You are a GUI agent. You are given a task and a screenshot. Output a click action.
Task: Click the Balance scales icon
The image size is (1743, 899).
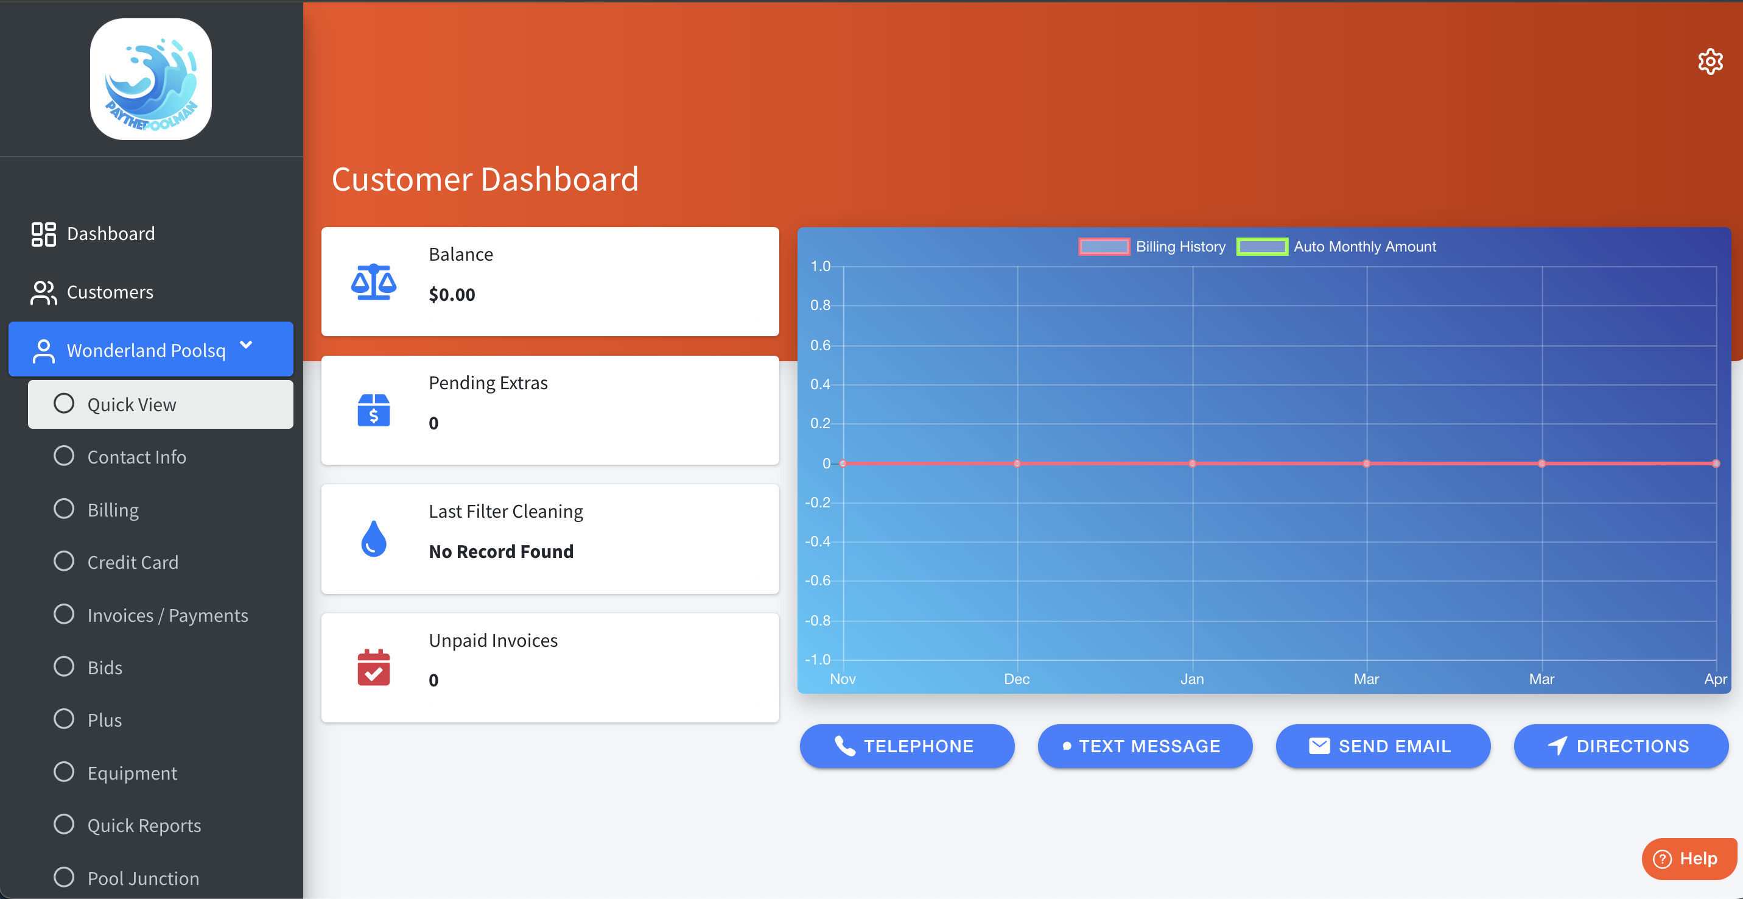pos(374,281)
